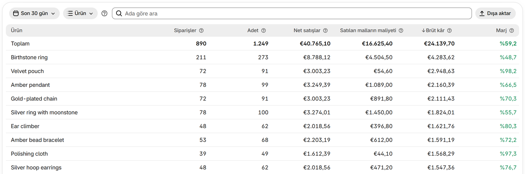Toggle the sort on the Brüt kâr column header
This screenshot has width=525, height=174.
coord(433,30)
